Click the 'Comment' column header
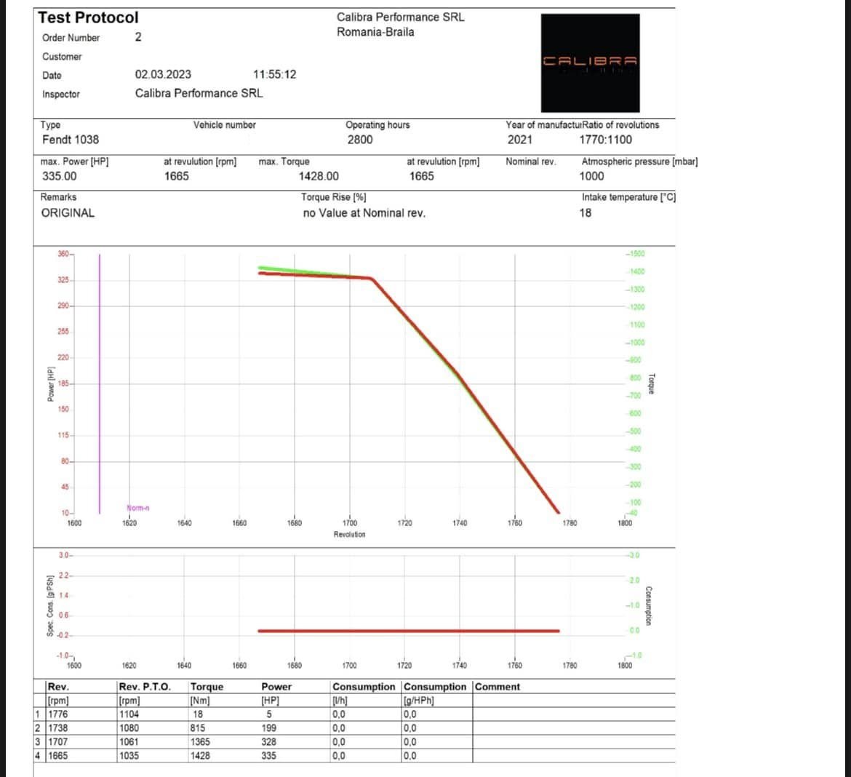Image resolution: width=851 pixels, height=777 pixels. pos(497,686)
